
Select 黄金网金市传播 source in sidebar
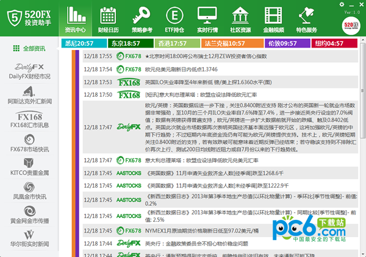[x=29, y=214]
